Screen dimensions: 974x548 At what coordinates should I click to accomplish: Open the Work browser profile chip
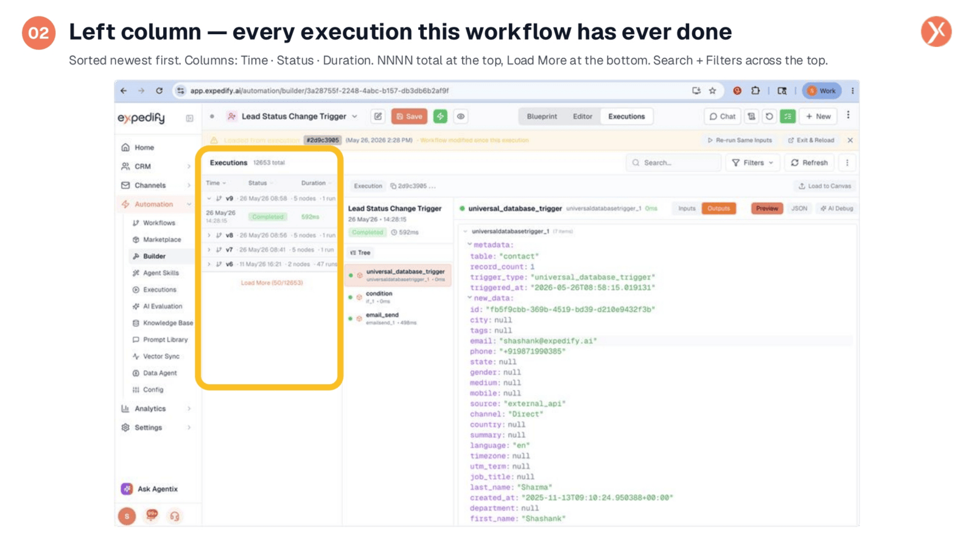pyautogui.click(x=821, y=91)
